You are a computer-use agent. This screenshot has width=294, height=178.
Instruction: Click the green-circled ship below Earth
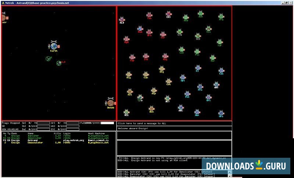click(x=49, y=58)
